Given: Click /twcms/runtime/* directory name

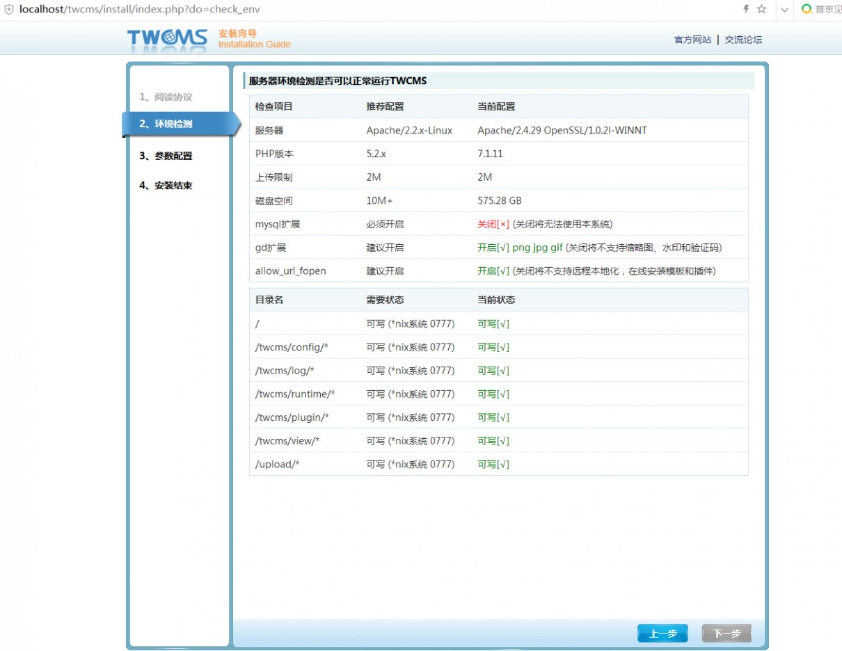Looking at the screenshot, I should 295,394.
